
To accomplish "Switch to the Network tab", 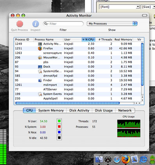I will click(125, 111).
